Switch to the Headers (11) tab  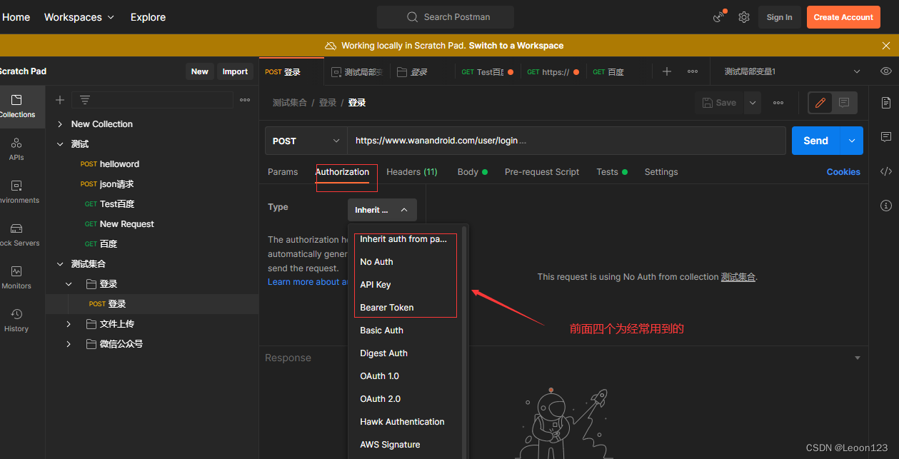point(412,172)
